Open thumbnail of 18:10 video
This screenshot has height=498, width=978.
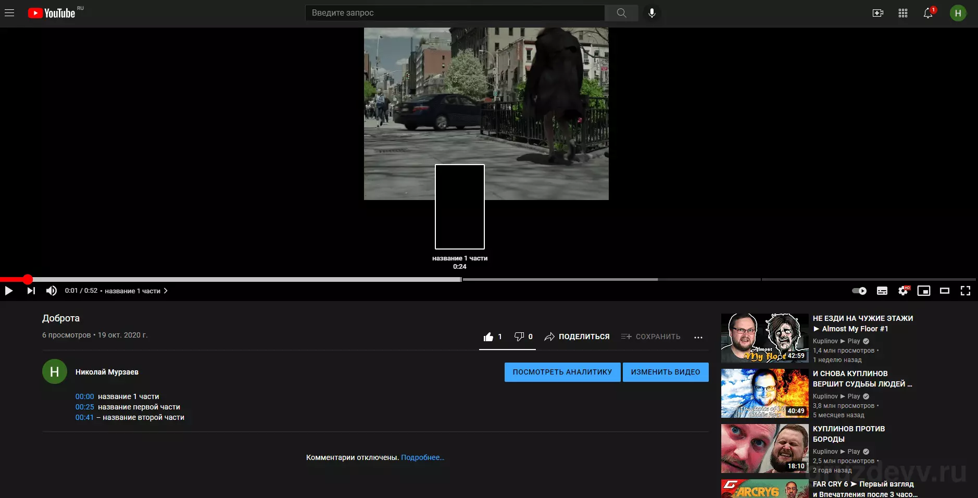point(765,449)
